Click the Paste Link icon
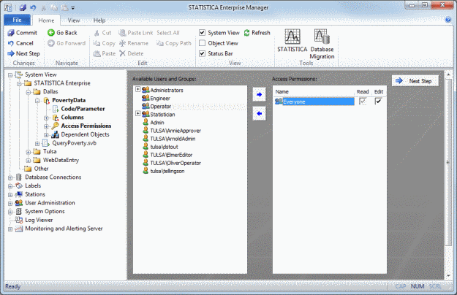Image resolution: width=457 pixels, height=295 pixels. tap(122, 33)
